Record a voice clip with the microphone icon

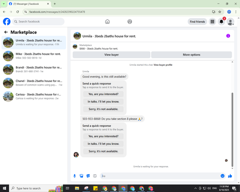[x=74, y=176]
